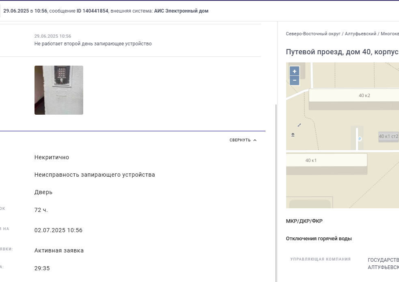Viewport: 399px width, 282px height.
Task: Click Неисправность запирающего устройства text
Action: click(95, 175)
